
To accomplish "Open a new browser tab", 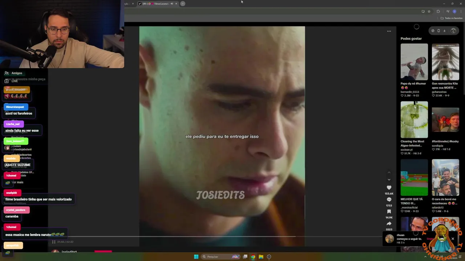I will (x=183, y=4).
